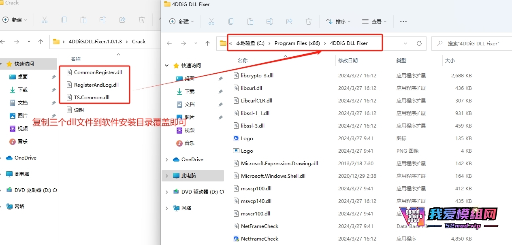This screenshot has height=245, width=512.
Task: Click Paste icon in 4DDiG DLL Fixer window toolbar
Action: pos(250,21)
